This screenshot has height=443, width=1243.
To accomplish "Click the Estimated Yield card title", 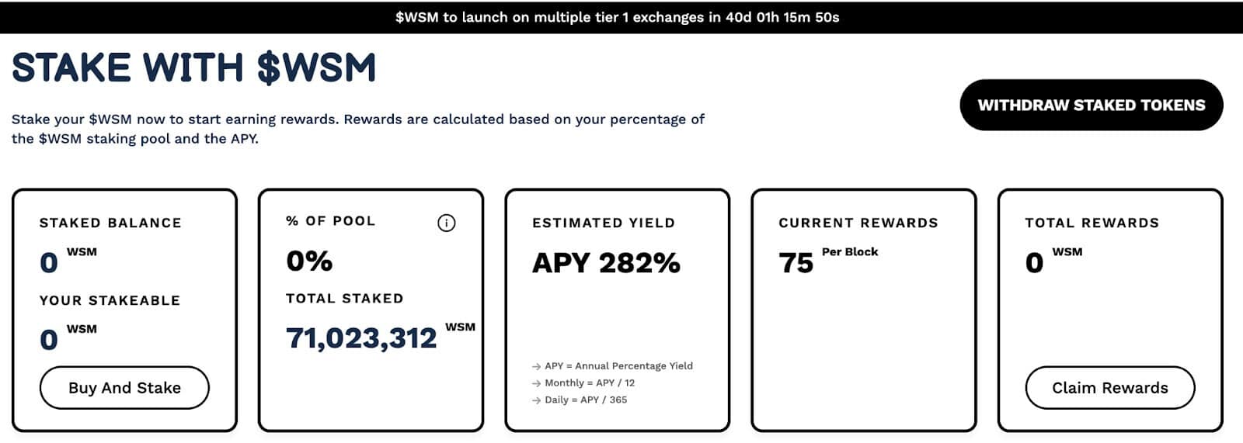I will [604, 223].
